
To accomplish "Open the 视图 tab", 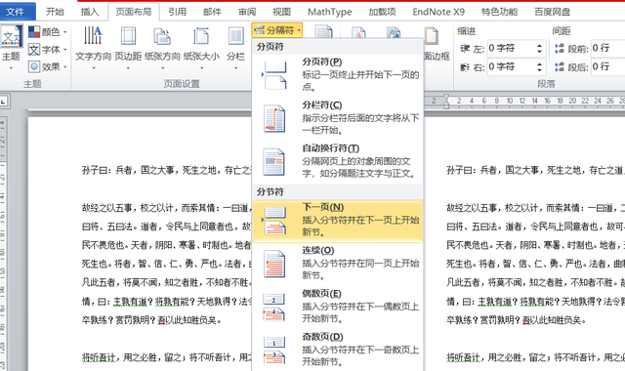I will tap(281, 12).
